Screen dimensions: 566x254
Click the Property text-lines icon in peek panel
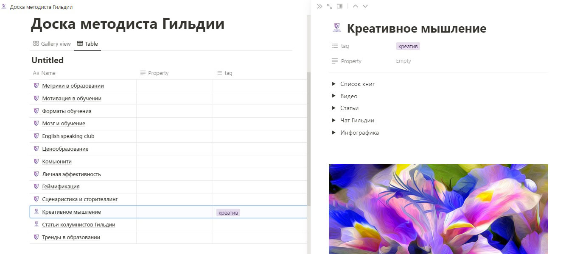pos(335,61)
